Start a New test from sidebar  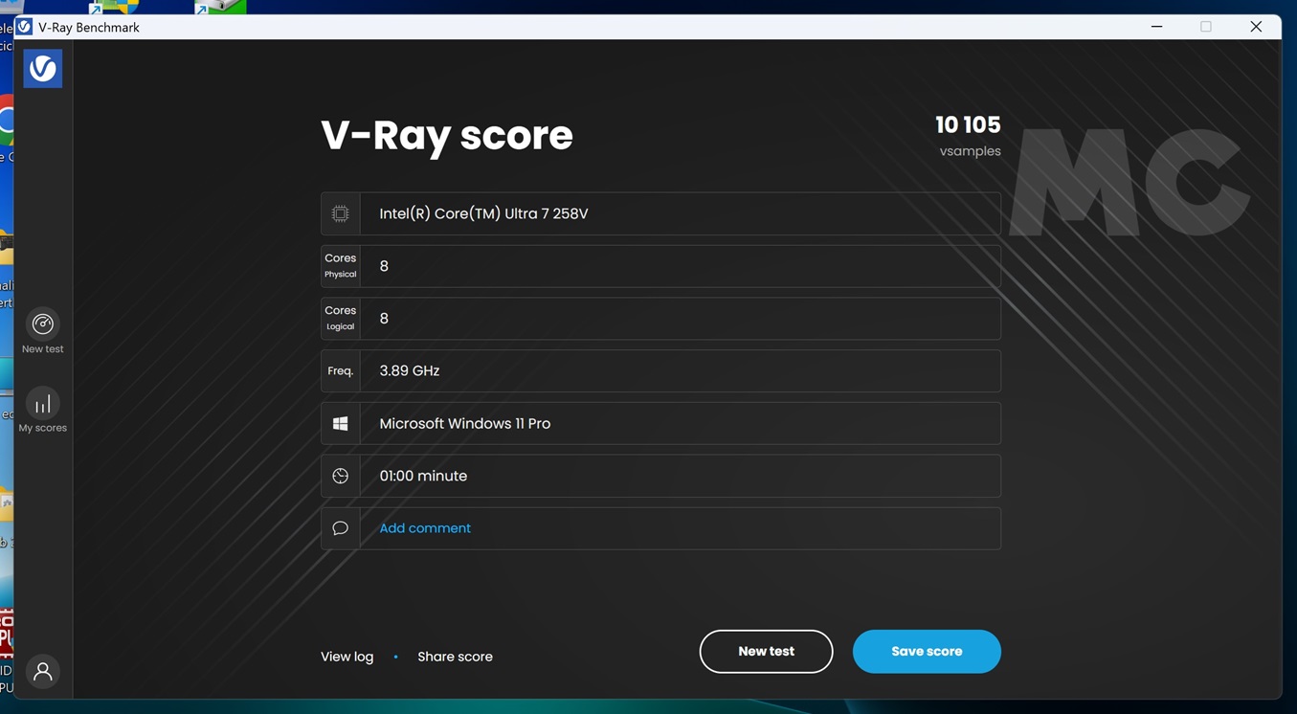[43, 332]
